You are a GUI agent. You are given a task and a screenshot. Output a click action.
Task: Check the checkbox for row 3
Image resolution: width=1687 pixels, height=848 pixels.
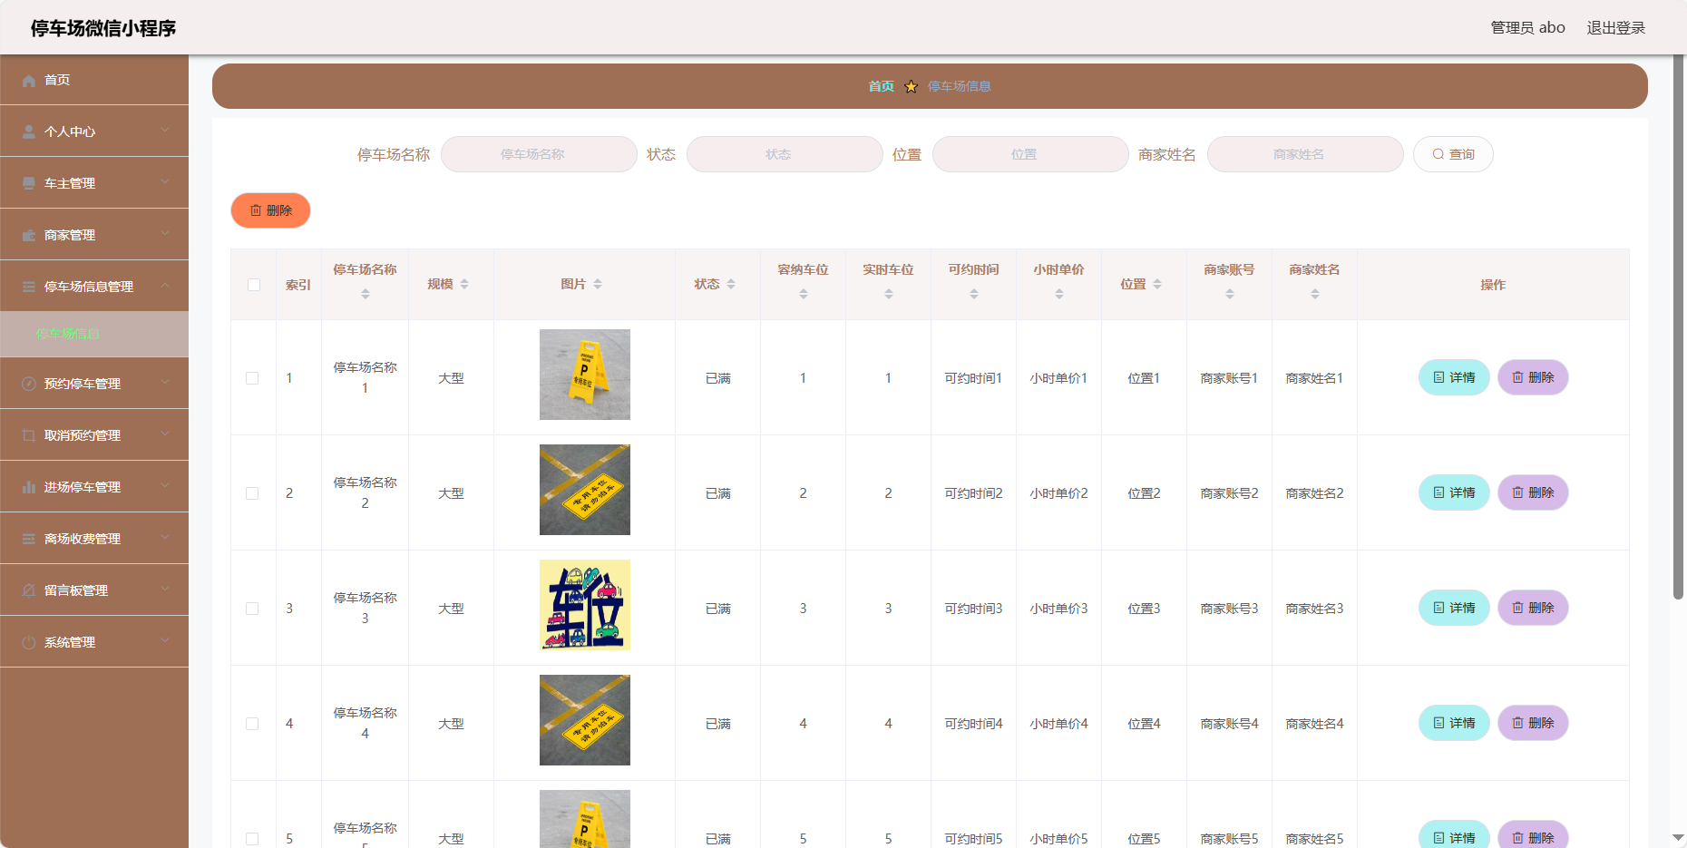[x=252, y=609]
